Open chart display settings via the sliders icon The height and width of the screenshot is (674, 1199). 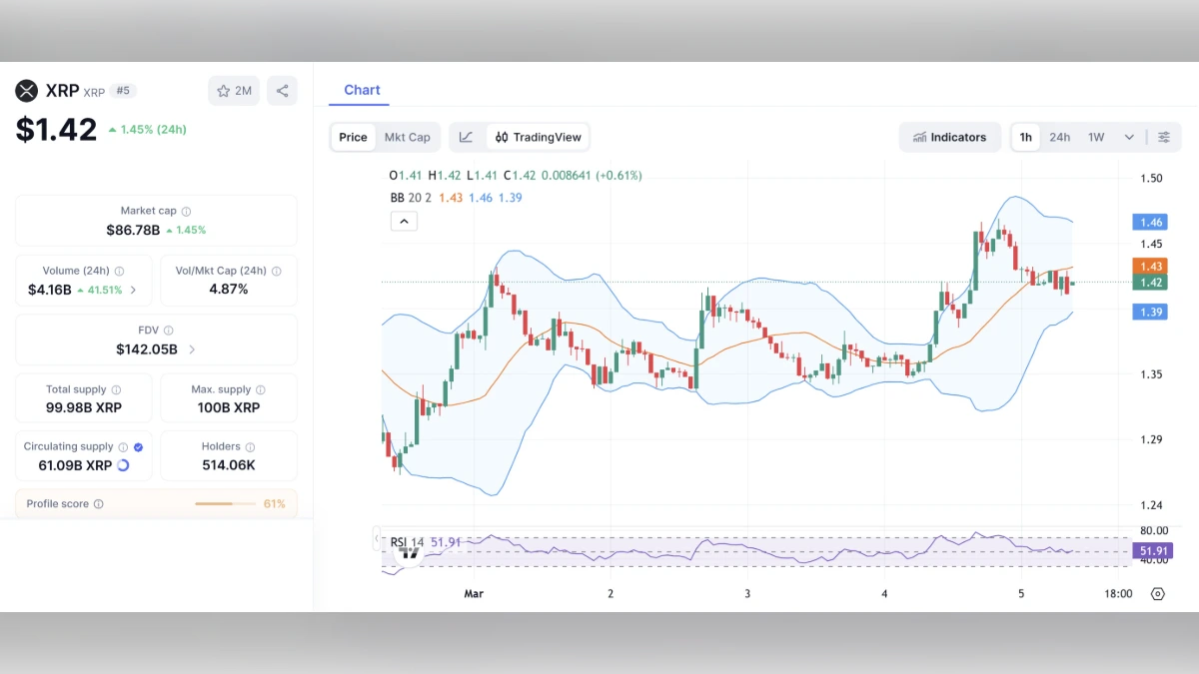coord(1163,137)
